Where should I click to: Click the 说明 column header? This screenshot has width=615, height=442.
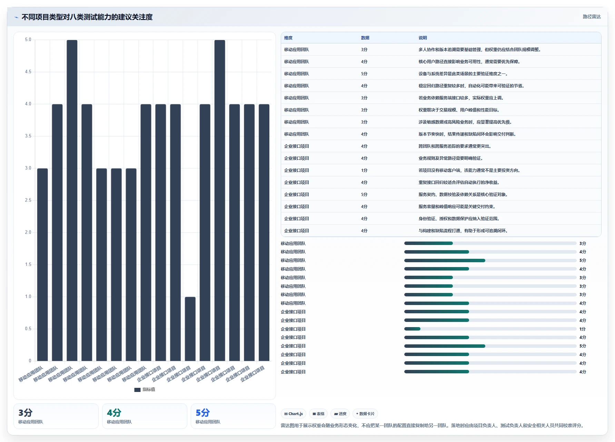(x=423, y=38)
